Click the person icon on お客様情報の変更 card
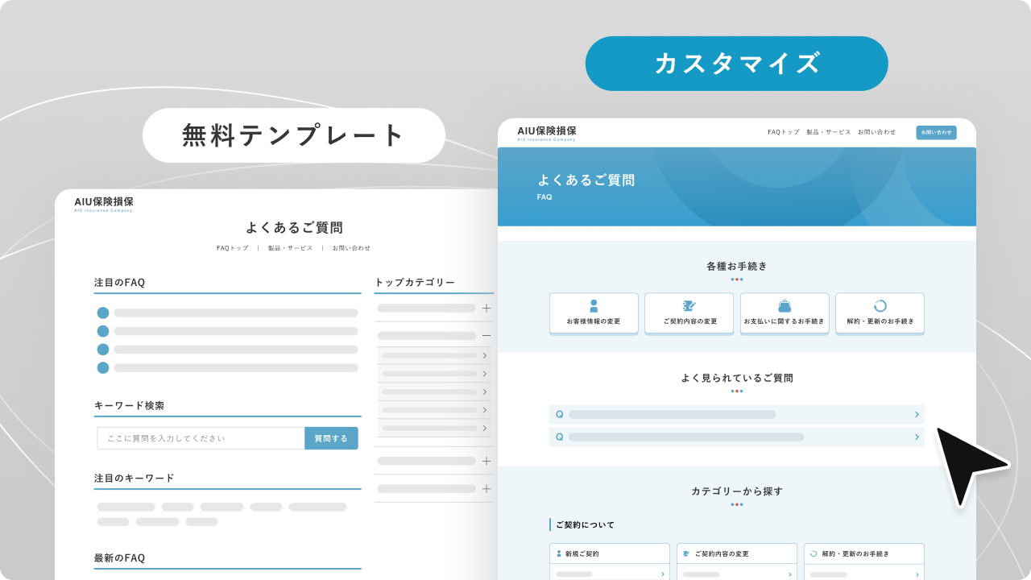This screenshot has height=580, width=1031. pyautogui.click(x=594, y=306)
